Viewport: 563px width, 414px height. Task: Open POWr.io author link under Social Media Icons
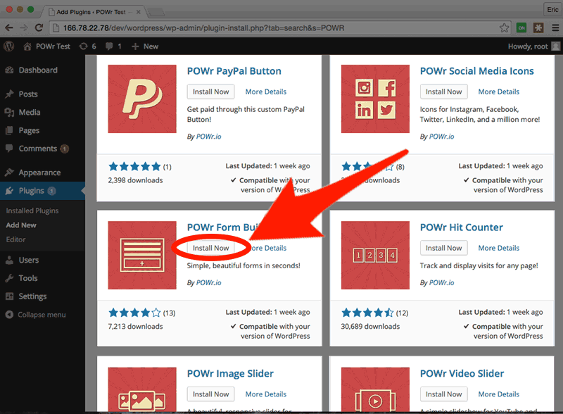coord(442,137)
